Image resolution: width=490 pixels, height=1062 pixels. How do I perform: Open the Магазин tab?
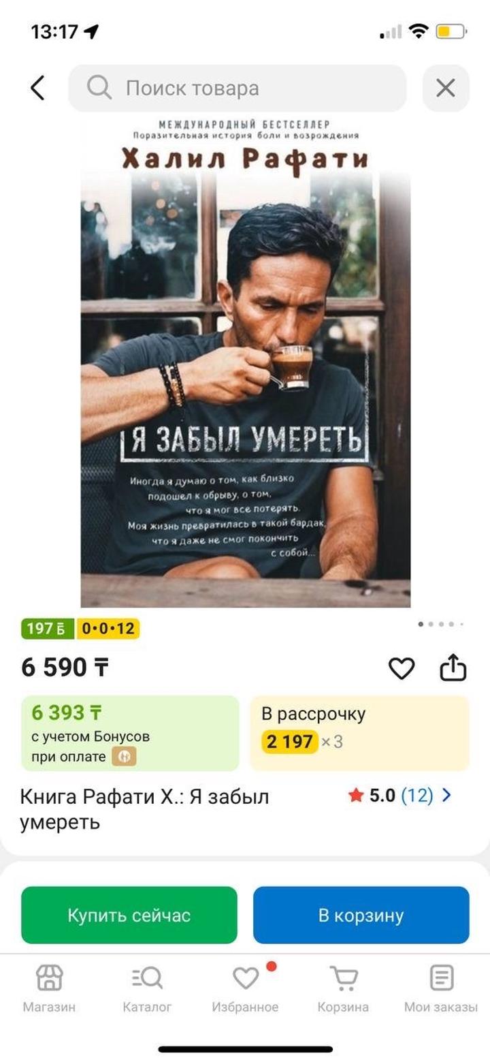[x=49, y=990]
